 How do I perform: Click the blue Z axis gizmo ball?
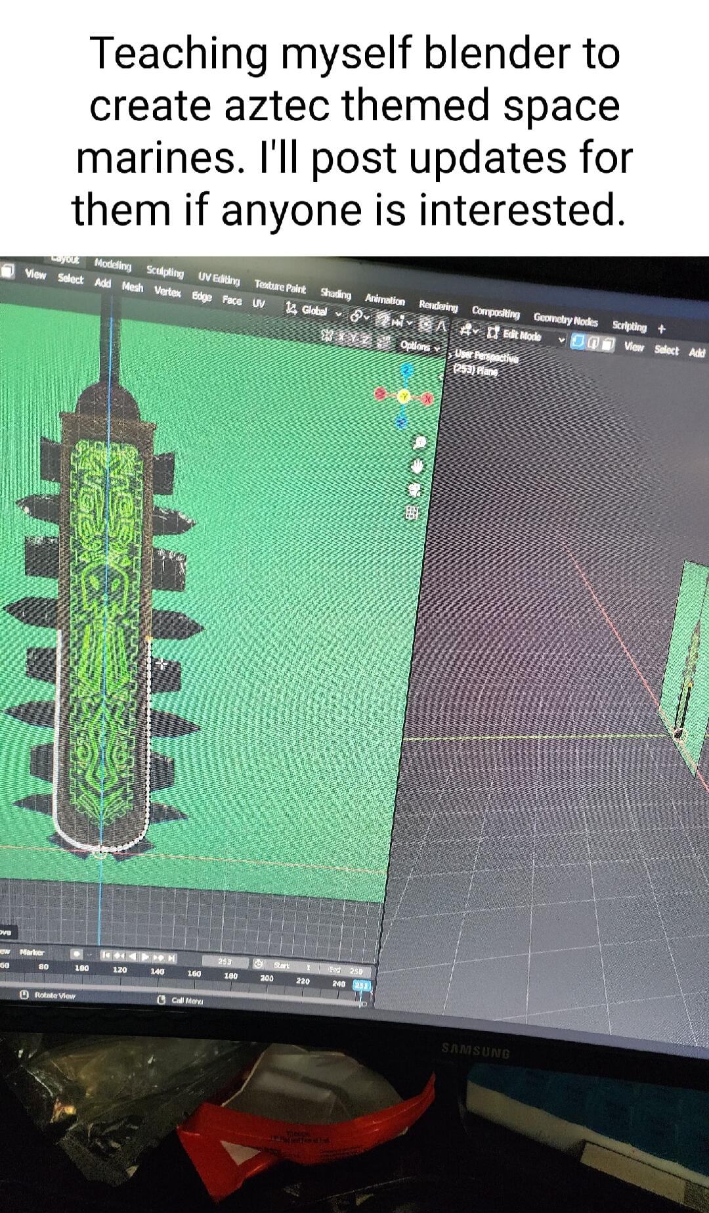click(406, 371)
